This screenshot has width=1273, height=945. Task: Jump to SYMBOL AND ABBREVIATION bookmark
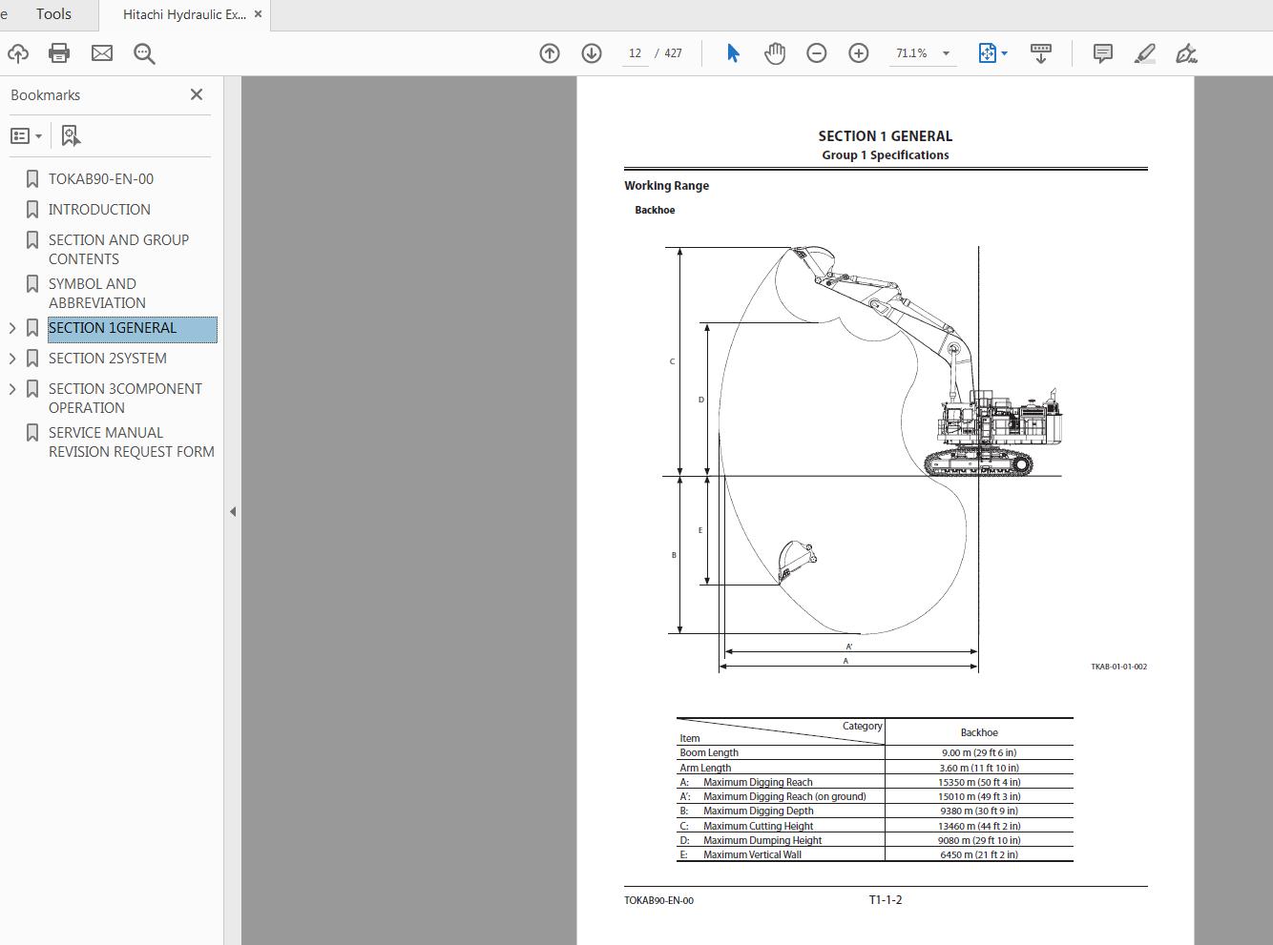(x=97, y=294)
